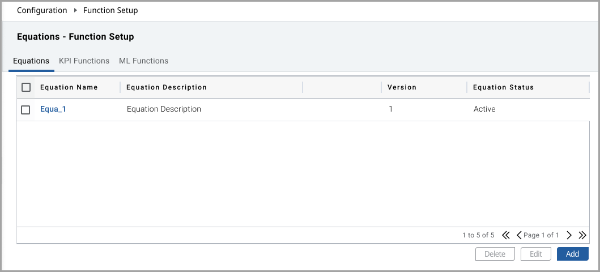Sort by the Equation Description column header
The image size is (600, 272).
[x=167, y=87]
